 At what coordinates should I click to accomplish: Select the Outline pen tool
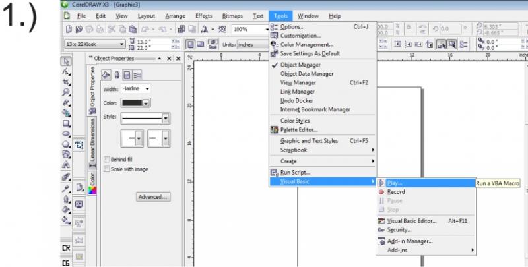(66, 199)
